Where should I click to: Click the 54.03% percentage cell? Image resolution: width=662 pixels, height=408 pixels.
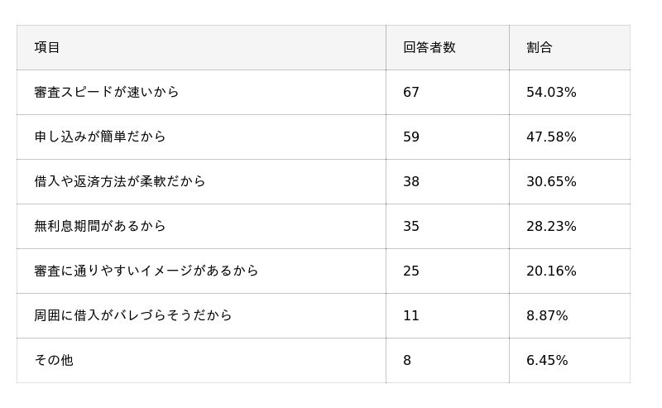coord(551,93)
